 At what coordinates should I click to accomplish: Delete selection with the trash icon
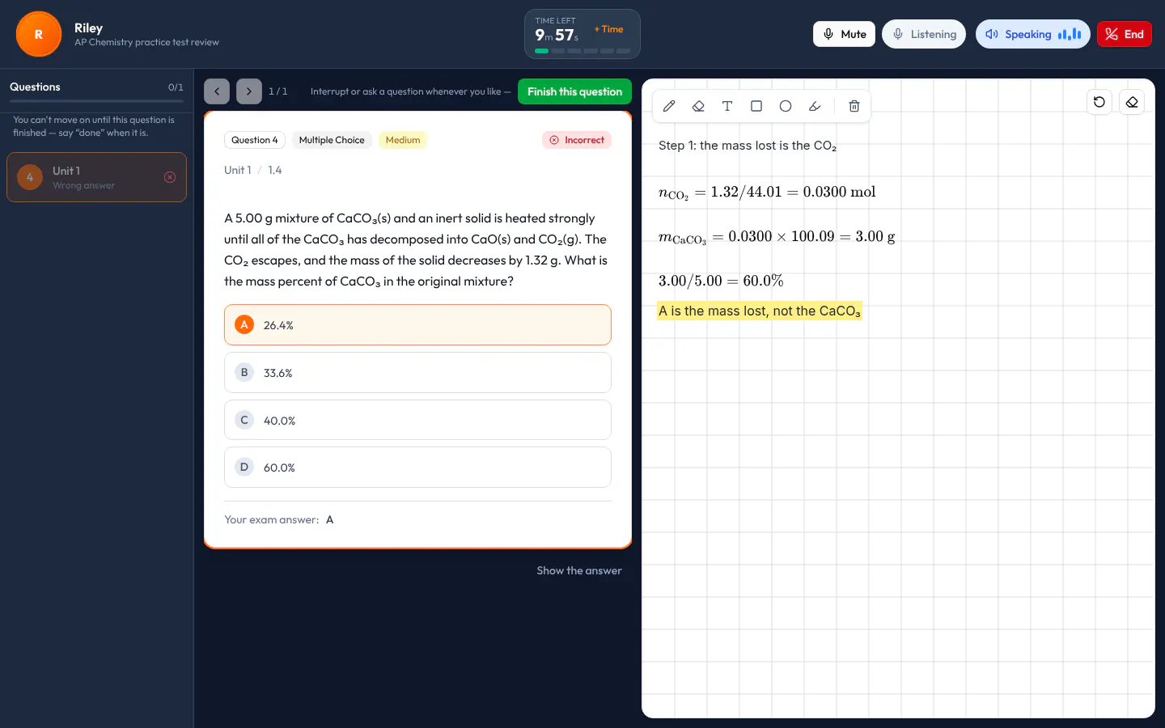[854, 106]
